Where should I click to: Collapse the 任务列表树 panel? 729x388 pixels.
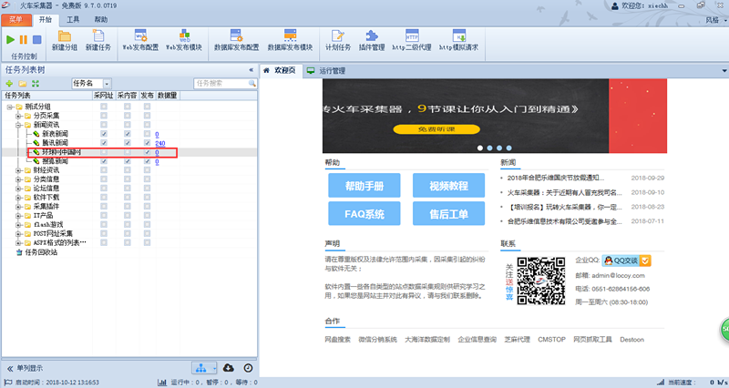[252, 70]
